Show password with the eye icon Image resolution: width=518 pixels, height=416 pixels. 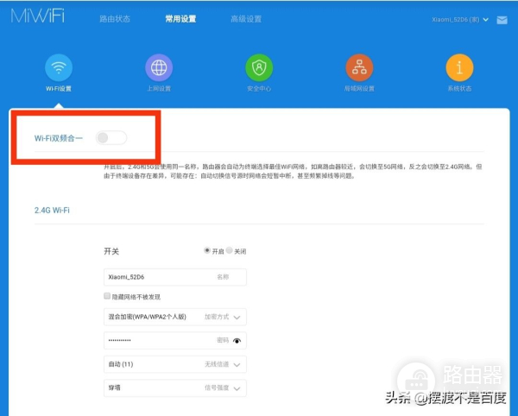click(237, 341)
